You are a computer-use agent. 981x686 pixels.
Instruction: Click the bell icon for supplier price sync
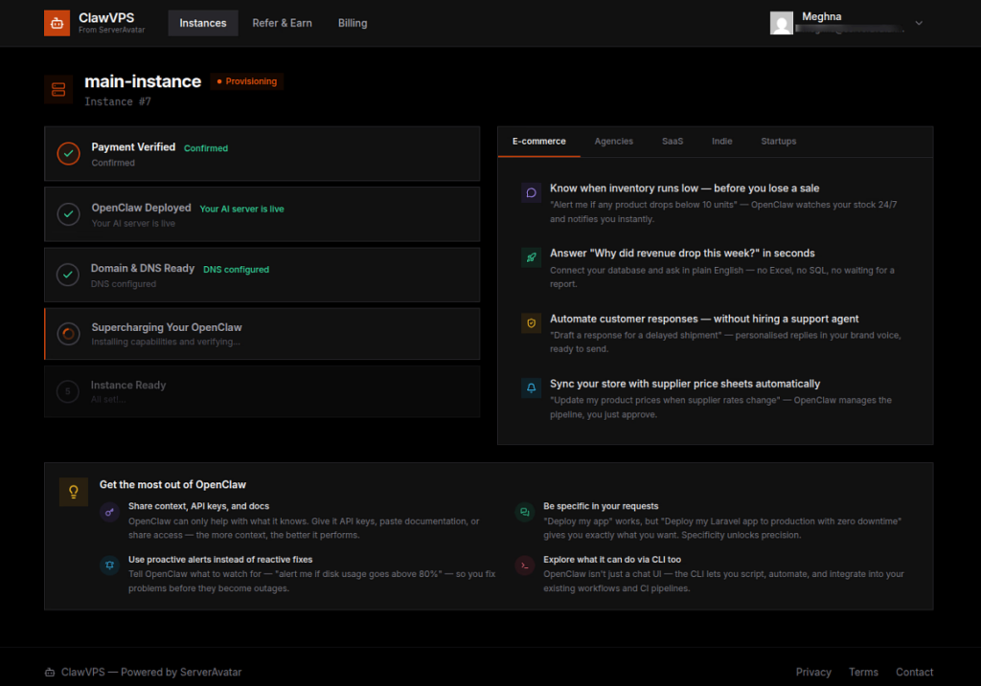[x=531, y=387]
